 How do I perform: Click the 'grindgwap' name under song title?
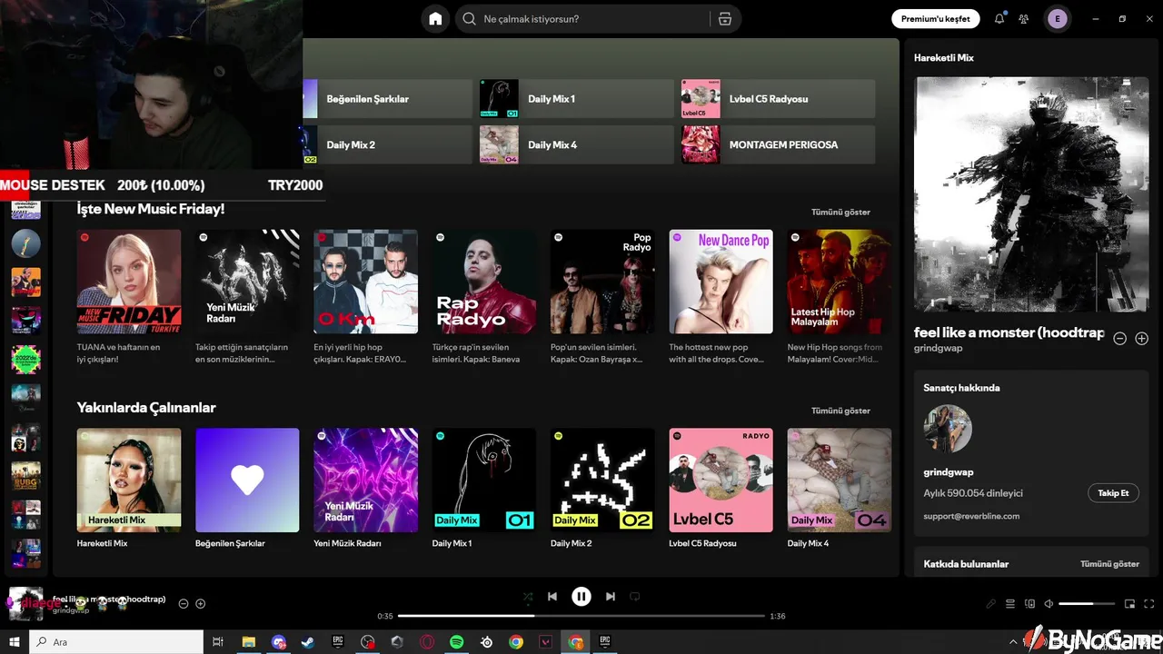tap(938, 348)
